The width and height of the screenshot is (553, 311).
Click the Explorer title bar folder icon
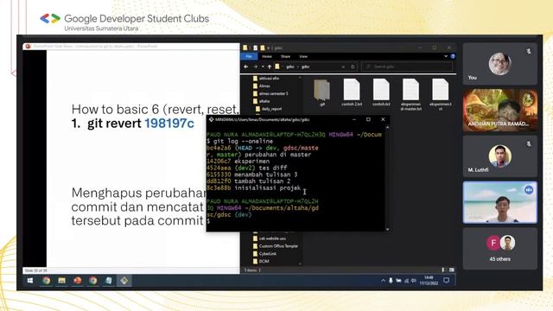(x=245, y=48)
